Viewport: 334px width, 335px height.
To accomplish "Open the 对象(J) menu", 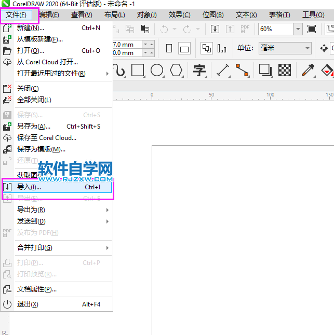I will 147,15.
